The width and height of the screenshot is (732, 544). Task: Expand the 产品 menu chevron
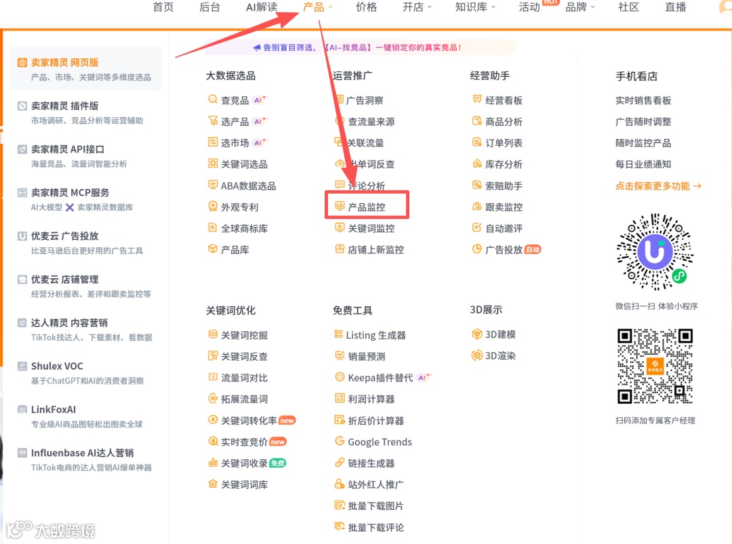tap(330, 7)
